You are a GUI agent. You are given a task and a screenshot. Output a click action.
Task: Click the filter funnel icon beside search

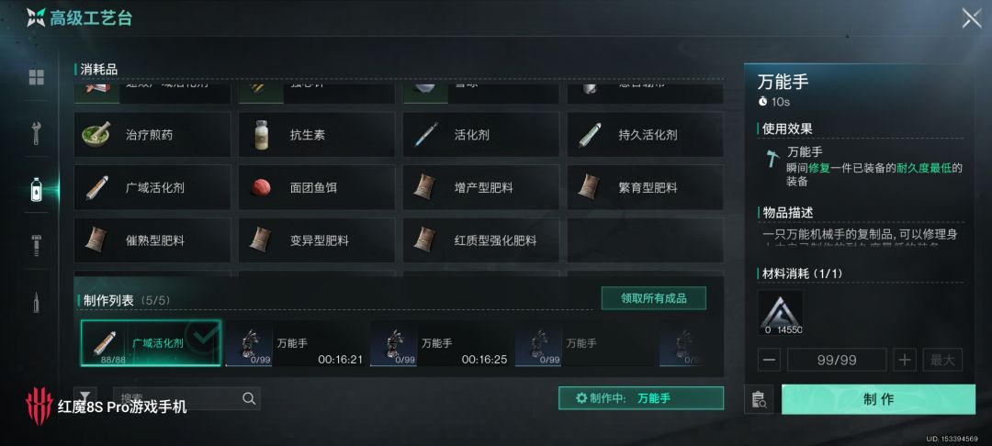pyautogui.click(x=85, y=398)
